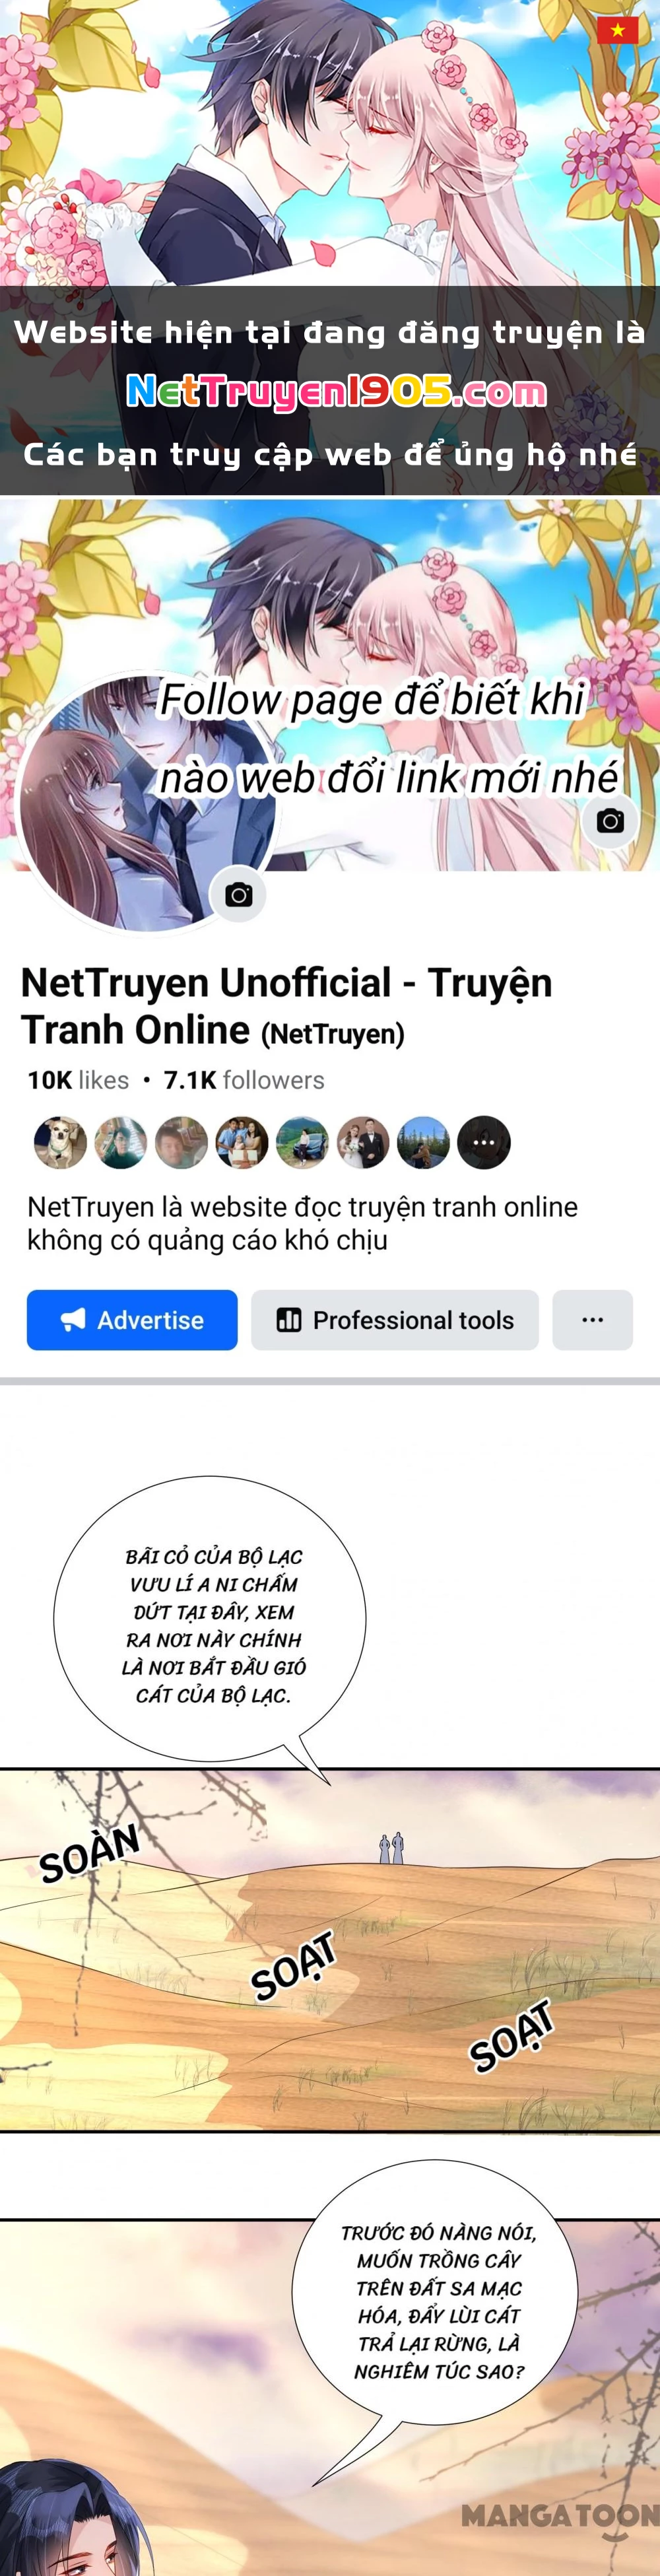Expand the more followers dots avatar
The width and height of the screenshot is (660, 2576).
(x=484, y=1142)
